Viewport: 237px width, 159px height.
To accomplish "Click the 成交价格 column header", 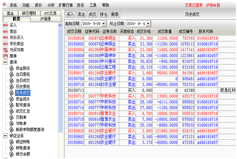I will 144,31.
